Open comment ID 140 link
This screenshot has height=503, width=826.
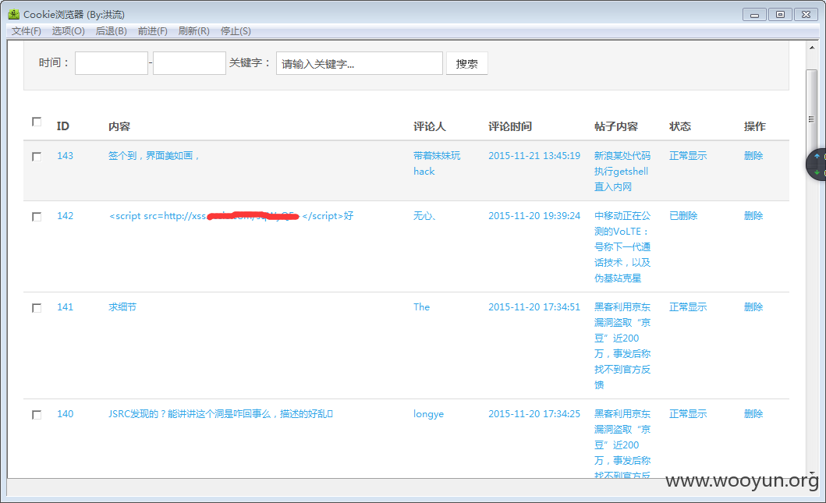pos(65,413)
